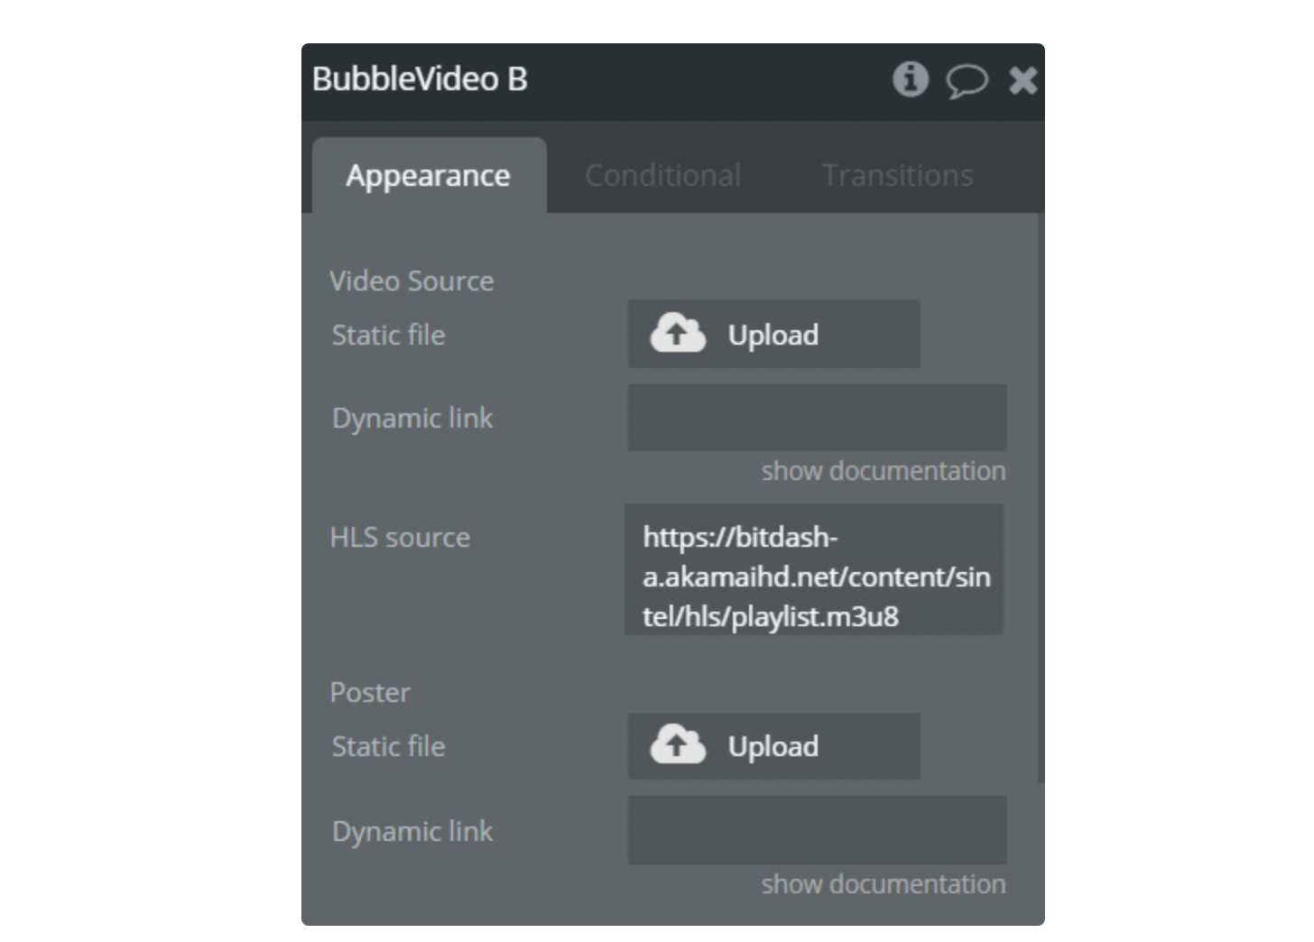Click the HLS source label
The width and height of the screenshot is (1314, 942).
400,538
